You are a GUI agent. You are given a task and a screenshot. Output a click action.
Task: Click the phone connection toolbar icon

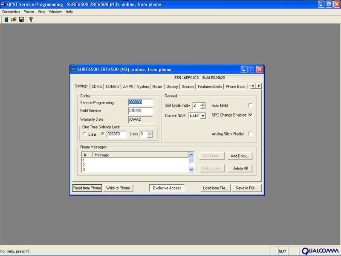(x=6, y=20)
